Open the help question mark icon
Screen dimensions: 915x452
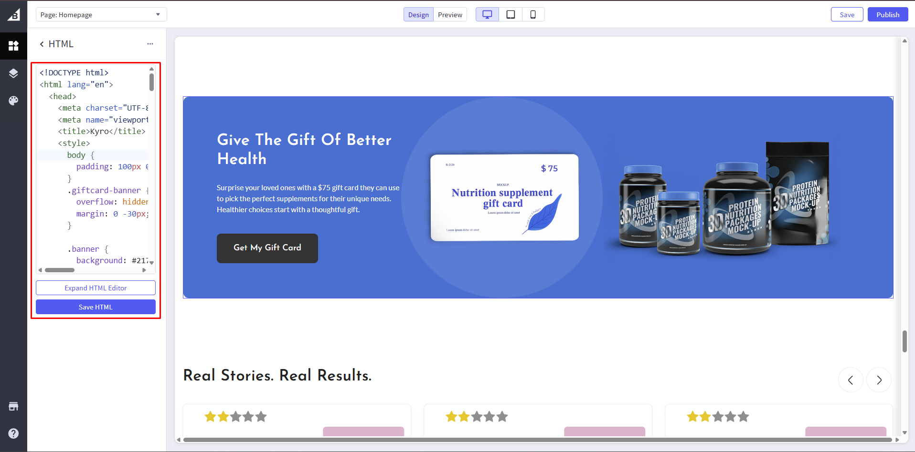coord(13,433)
